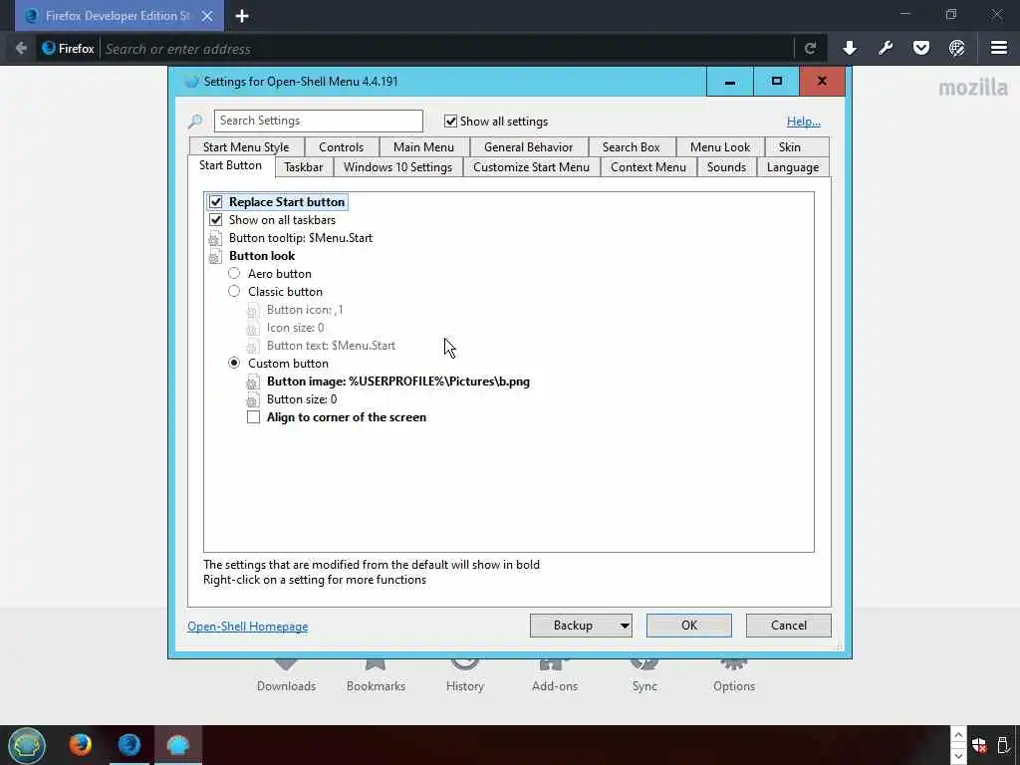Screen dimensions: 1020x765
Task: Click the icon beside Button size setting
Action: click(252, 400)
